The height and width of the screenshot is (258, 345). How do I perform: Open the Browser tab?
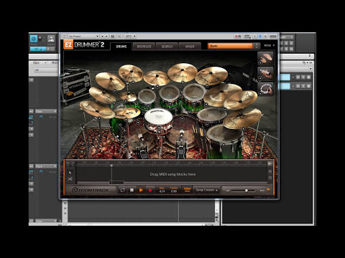point(144,47)
